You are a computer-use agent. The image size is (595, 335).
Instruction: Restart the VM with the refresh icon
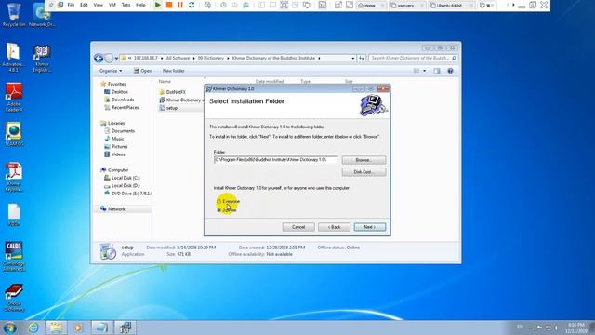pyautogui.click(x=192, y=5)
